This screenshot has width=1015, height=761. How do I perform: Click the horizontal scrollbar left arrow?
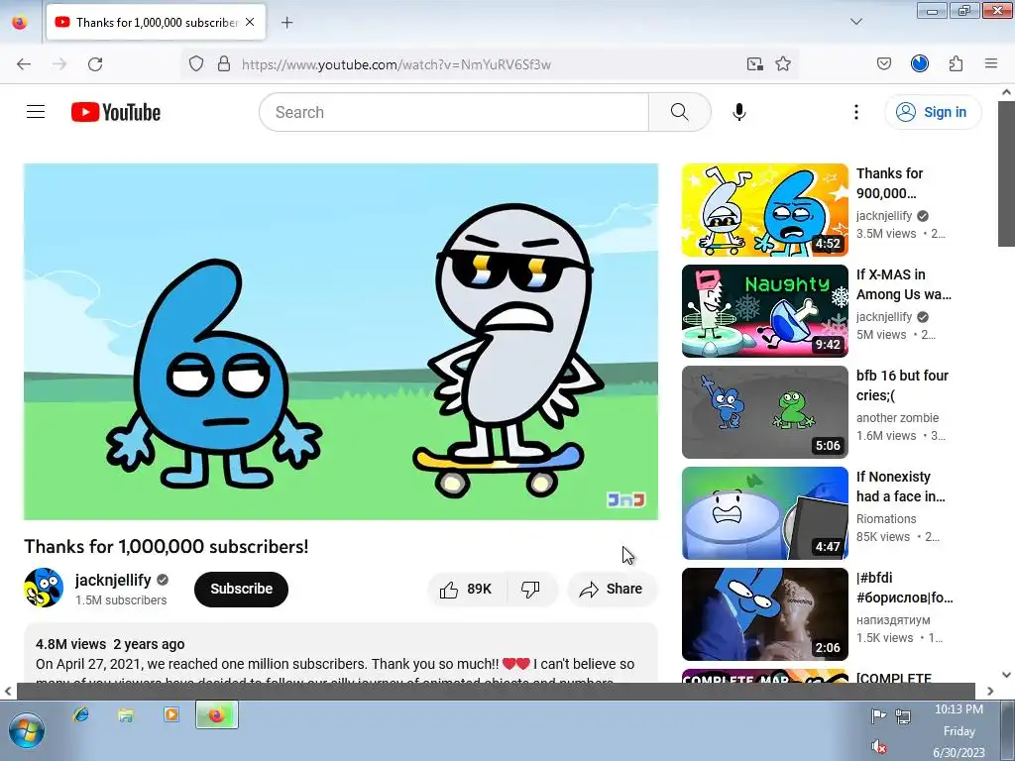coord(8,691)
